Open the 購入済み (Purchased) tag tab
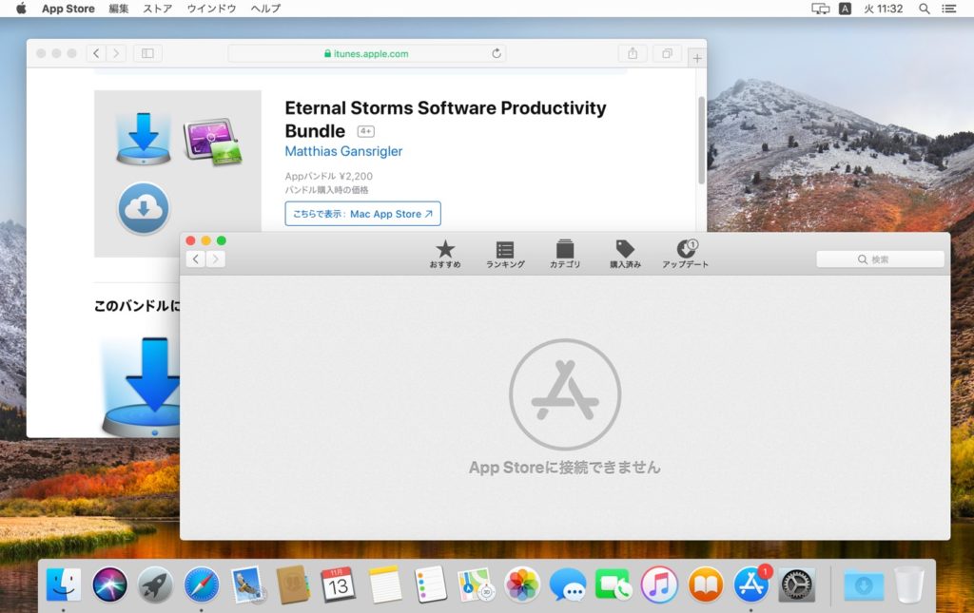974x613 pixels. tap(625, 254)
